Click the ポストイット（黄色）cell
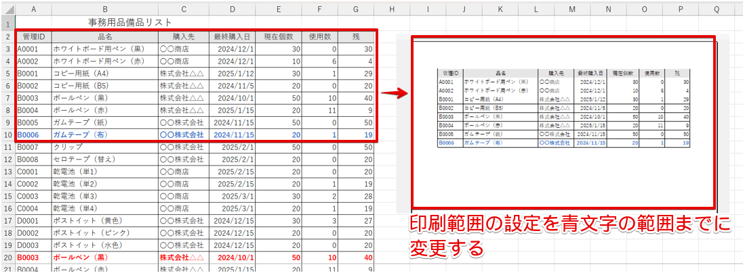743x273 pixels. pyautogui.click(x=104, y=220)
